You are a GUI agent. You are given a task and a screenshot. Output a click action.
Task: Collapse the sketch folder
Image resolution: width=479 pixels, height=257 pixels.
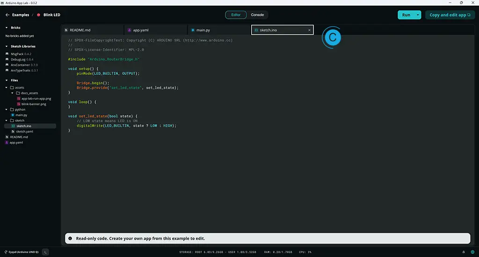tap(7, 120)
